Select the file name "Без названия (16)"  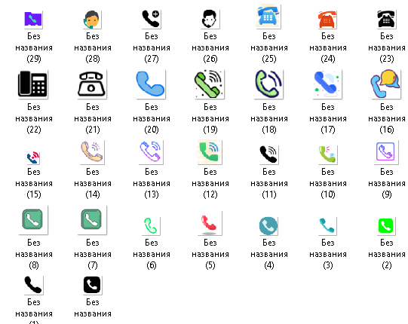(387, 118)
